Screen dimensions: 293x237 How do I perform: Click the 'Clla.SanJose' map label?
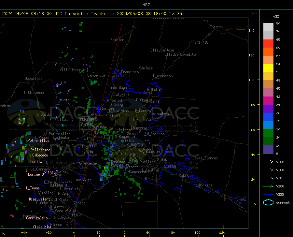click(x=162, y=50)
